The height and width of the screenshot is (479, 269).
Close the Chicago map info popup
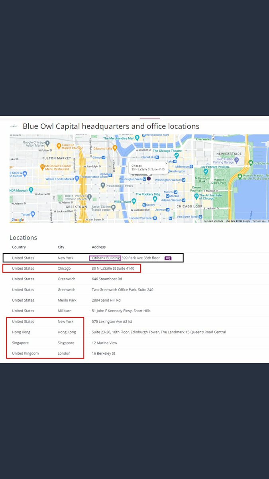click(x=167, y=163)
